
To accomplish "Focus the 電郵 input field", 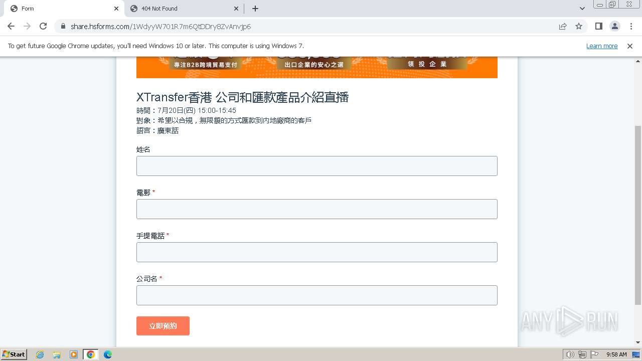I will (317, 209).
